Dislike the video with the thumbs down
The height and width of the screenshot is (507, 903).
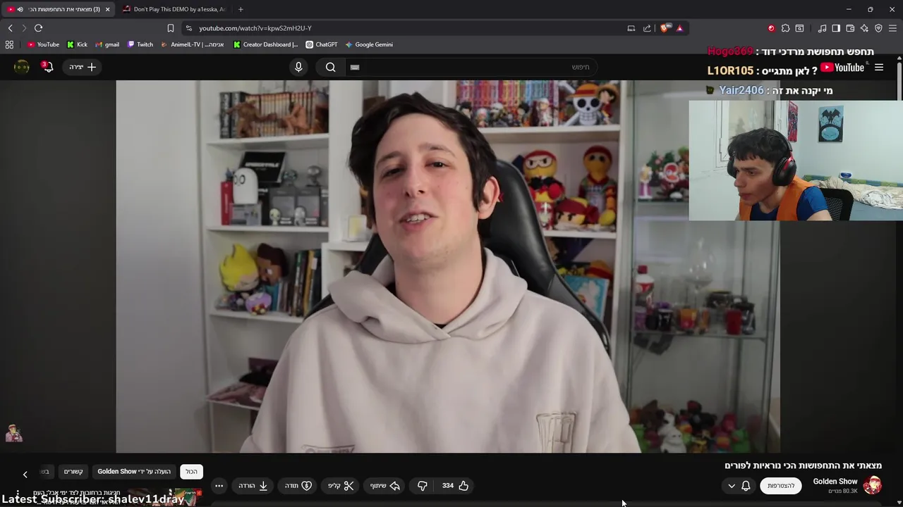click(422, 486)
